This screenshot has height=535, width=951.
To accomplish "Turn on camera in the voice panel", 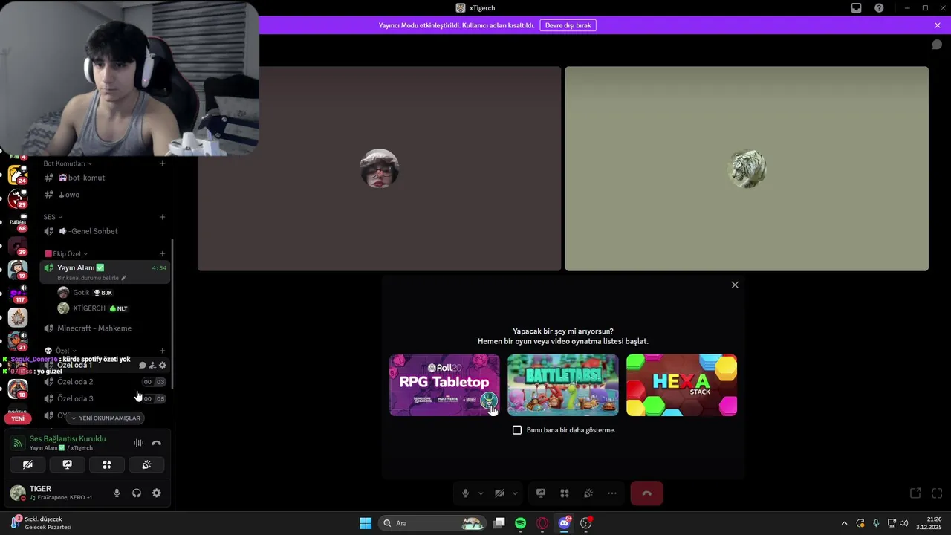I will click(27, 464).
